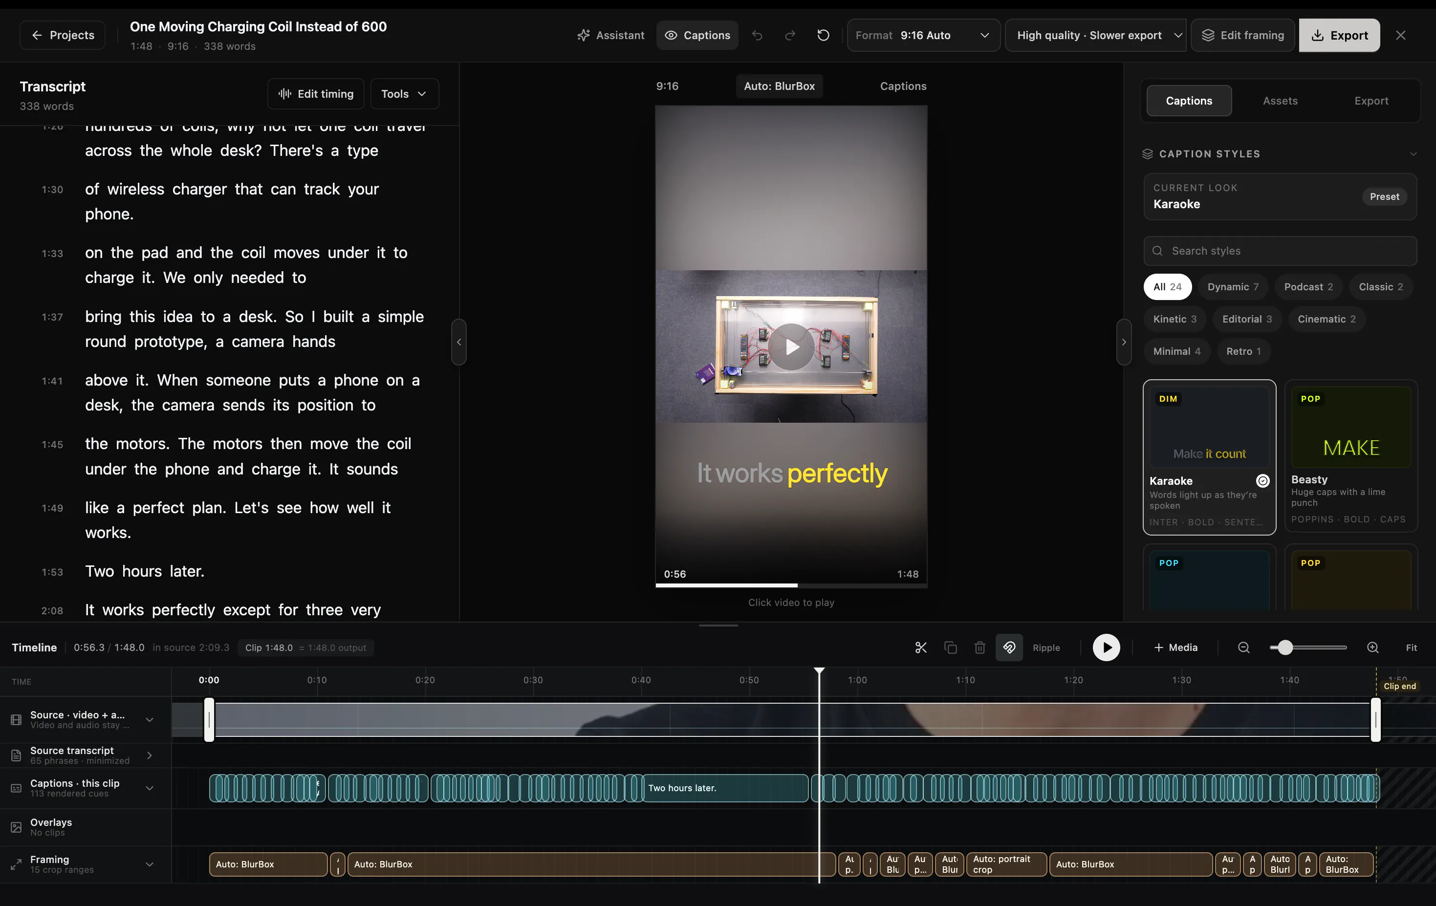Open the Assistant sparkle button
1436x906 pixels.
point(610,35)
